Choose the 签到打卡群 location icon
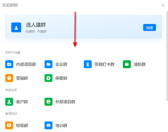The image size is (168, 132). pos(88,64)
